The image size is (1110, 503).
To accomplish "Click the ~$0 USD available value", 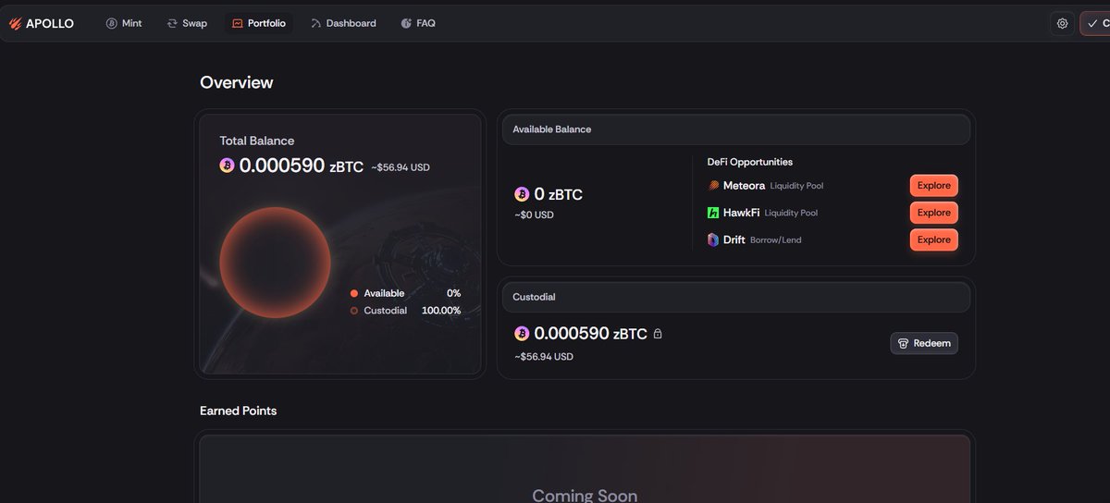I will 534,215.
